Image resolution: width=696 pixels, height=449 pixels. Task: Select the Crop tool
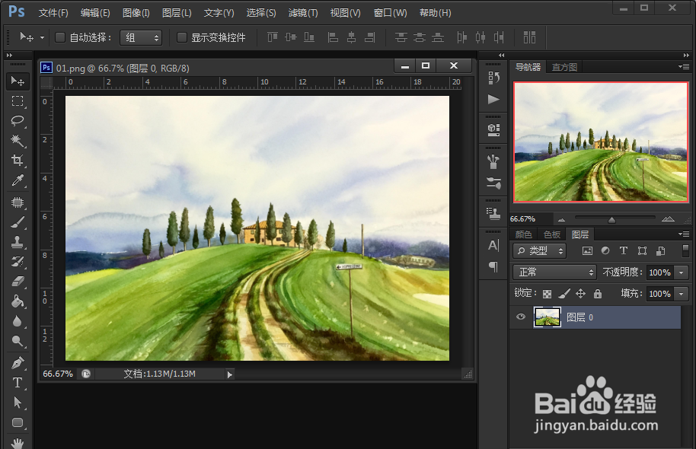(x=18, y=160)
